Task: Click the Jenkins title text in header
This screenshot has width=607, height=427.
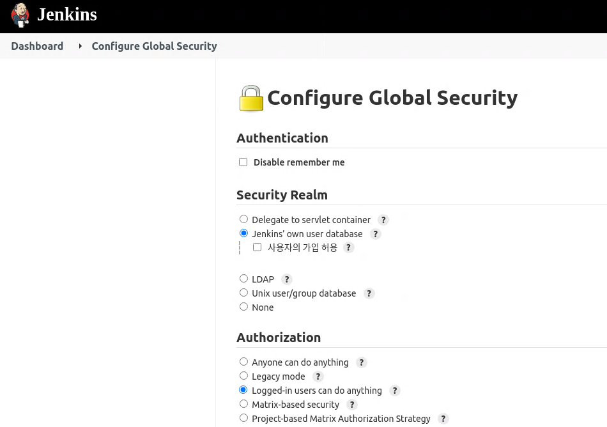Action: click(67, 15)
